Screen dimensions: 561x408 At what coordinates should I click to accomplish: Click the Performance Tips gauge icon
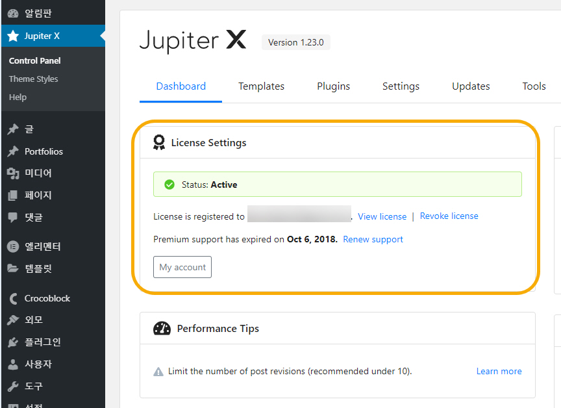(162, 328)
